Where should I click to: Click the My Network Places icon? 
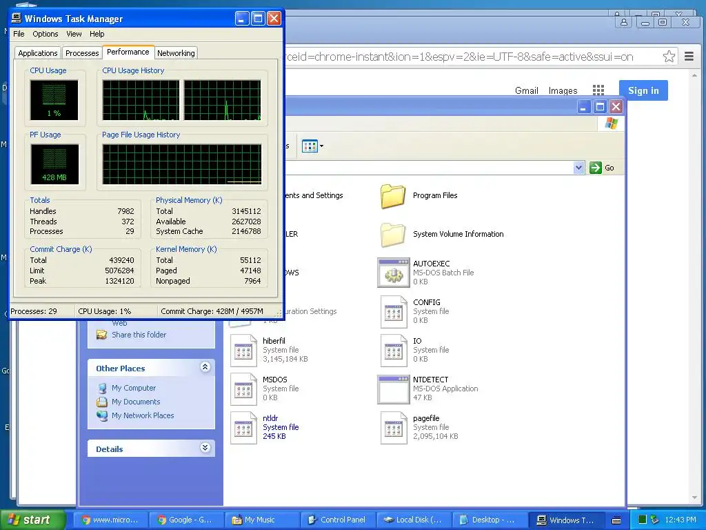[x=102, y=415]
